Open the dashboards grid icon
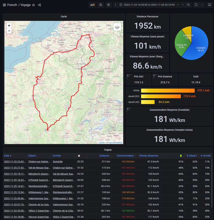Viewport: 214px width, 220px height. 4,5
